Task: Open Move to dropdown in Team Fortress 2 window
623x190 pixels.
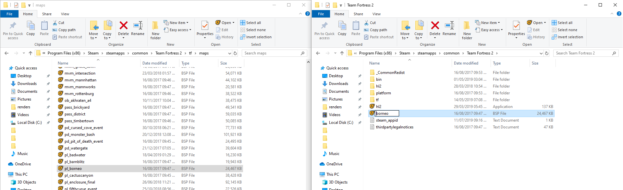Action: [x=405, y=36]
